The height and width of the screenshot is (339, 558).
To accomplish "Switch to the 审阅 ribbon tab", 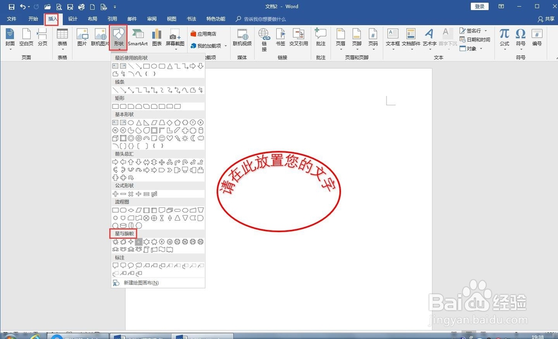I will click(152, 18).
